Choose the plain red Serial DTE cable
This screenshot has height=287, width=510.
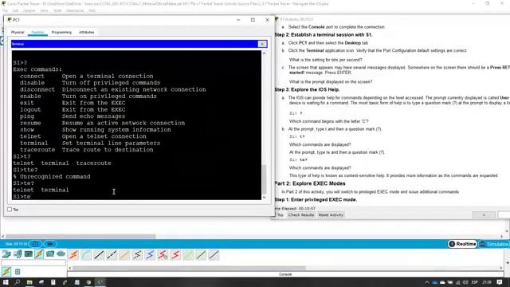click(175, 255)
